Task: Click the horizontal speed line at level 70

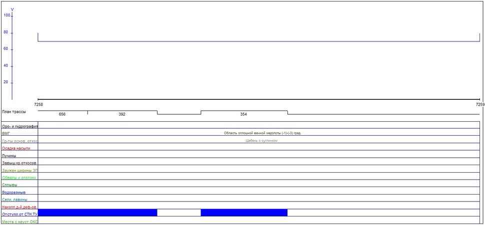Action: click(258, 41)
